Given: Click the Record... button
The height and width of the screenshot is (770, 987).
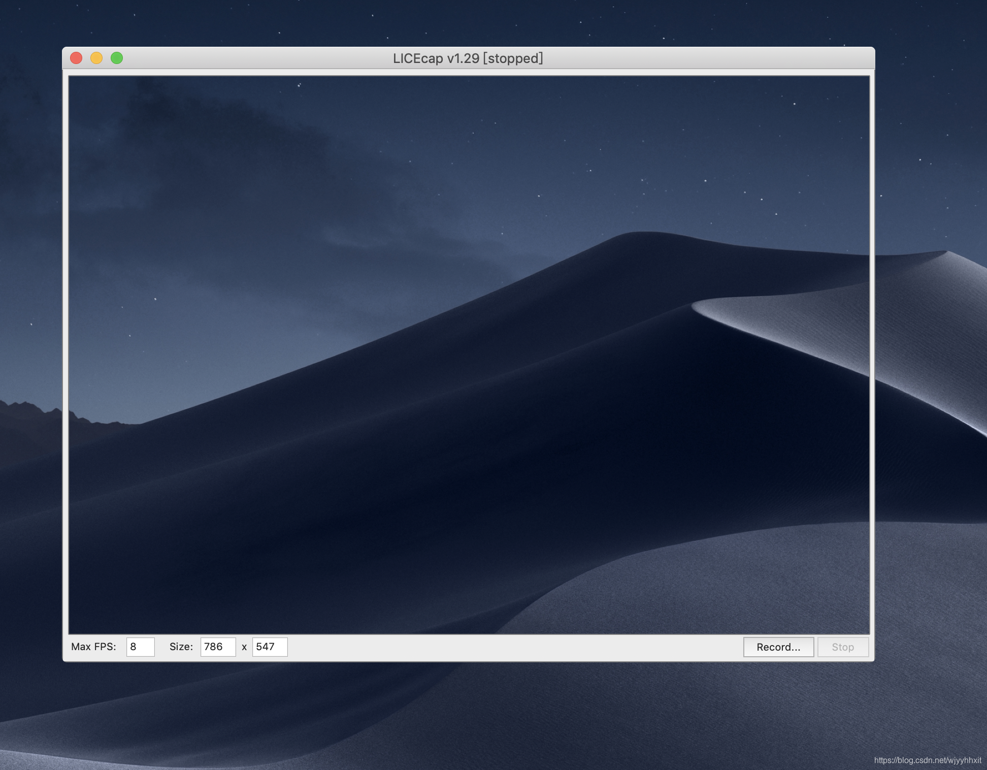Looking at the screenshot, I should (x=778, y=647).
